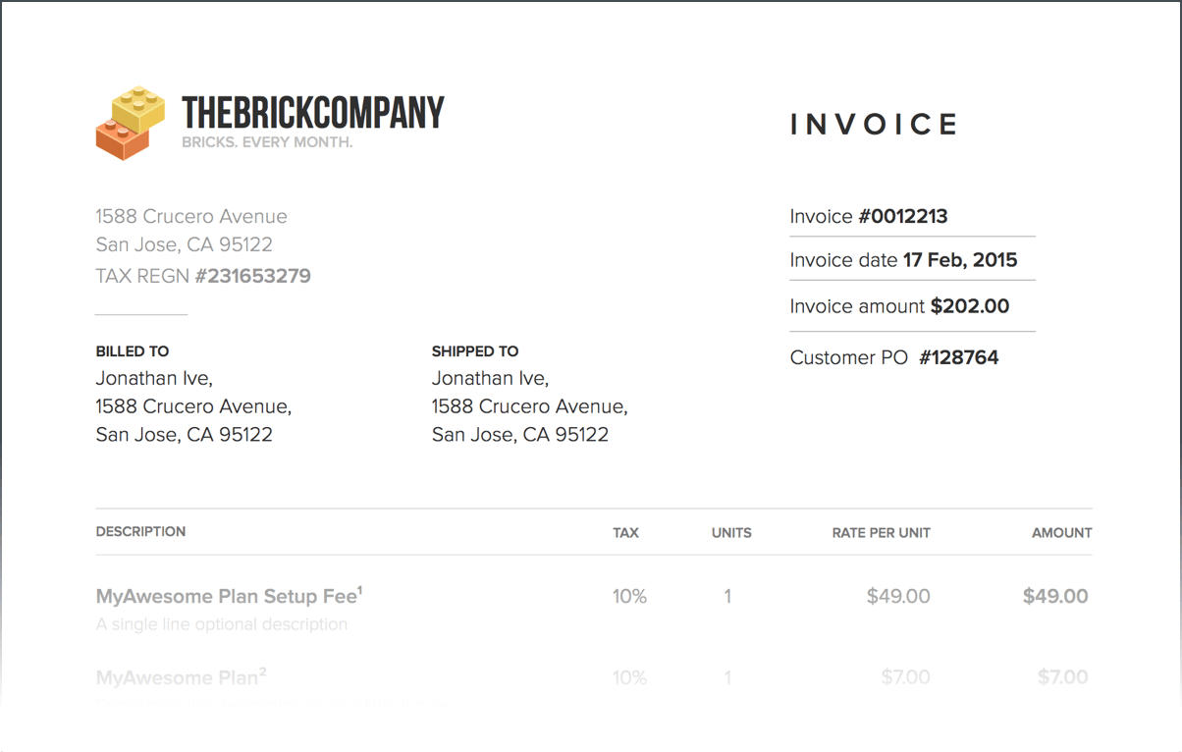Click TAX REGN #231653279
The image size is (1182, 752).
point(203,276)
